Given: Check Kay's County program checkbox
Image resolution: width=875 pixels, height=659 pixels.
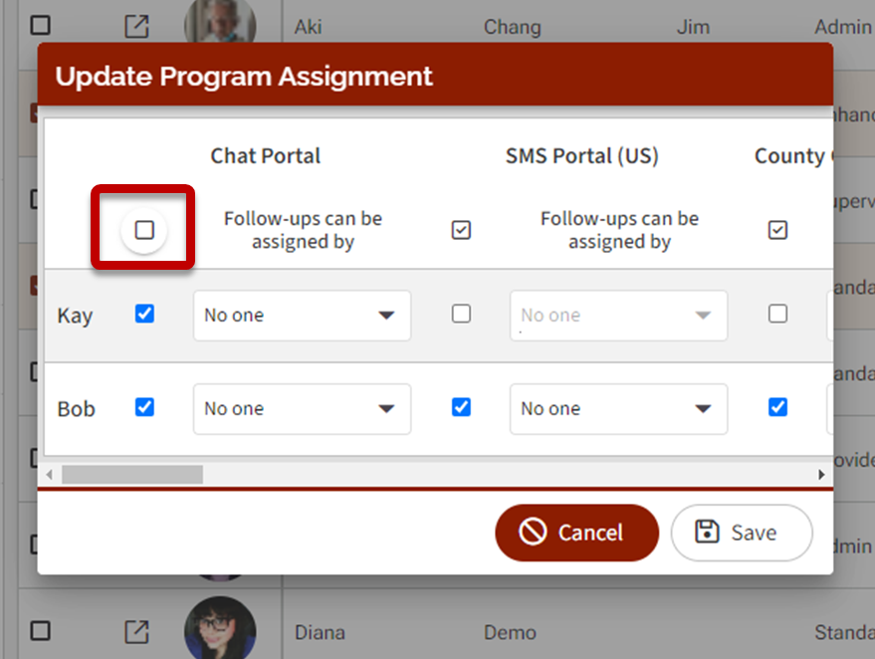Looking at the screenshot, I should click(778, 315).
